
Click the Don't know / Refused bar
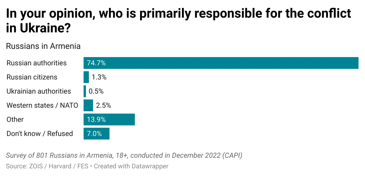(x=97, y=134)
